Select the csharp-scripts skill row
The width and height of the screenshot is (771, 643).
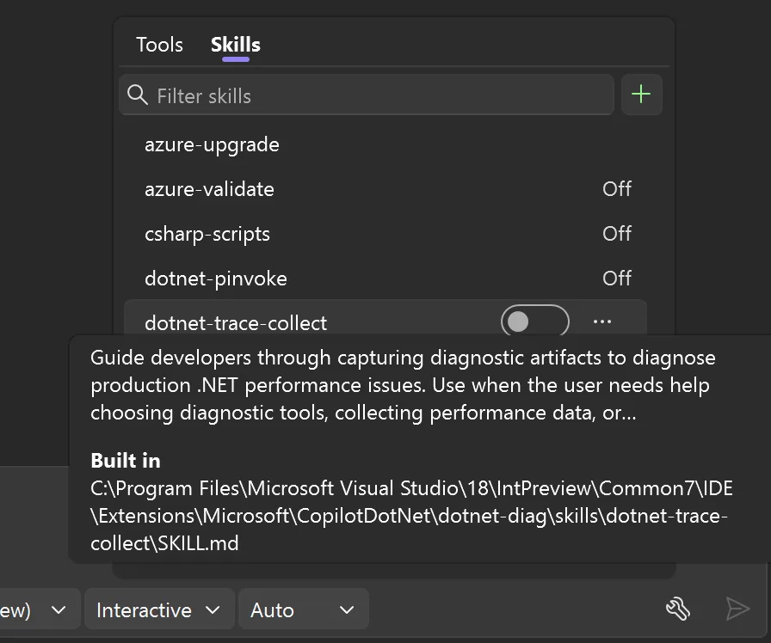385,234
